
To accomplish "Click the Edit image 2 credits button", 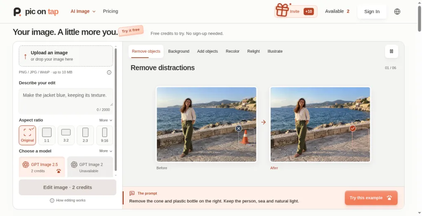I will coord(68,187).
